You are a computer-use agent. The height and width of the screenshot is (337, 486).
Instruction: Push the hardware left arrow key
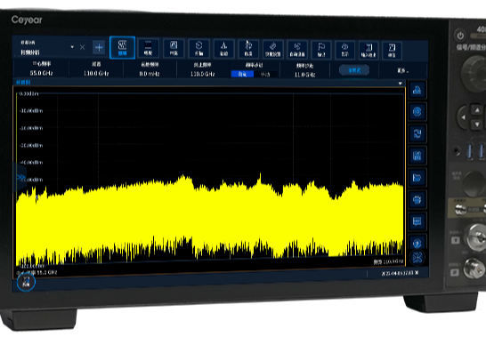464,117
